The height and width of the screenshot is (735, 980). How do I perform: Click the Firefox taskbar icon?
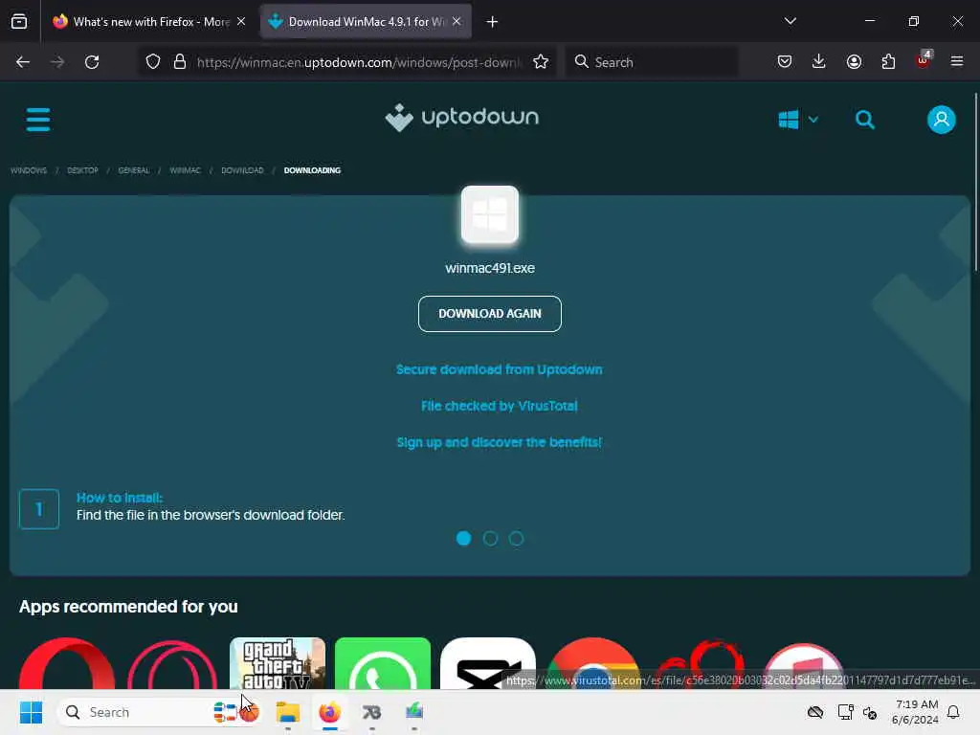click(329, 712)
